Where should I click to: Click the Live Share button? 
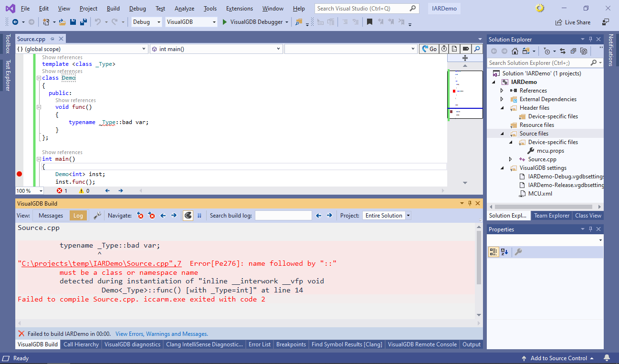point(573,22)
